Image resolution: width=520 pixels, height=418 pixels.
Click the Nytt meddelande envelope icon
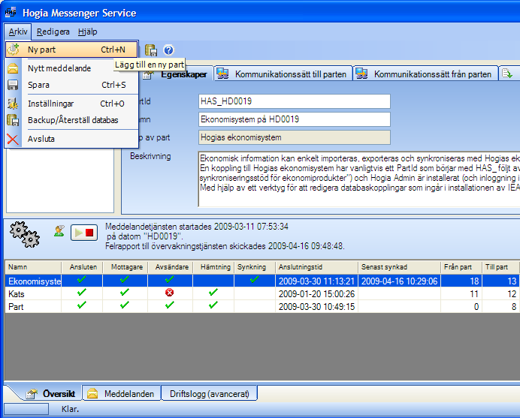coord(13,68)
